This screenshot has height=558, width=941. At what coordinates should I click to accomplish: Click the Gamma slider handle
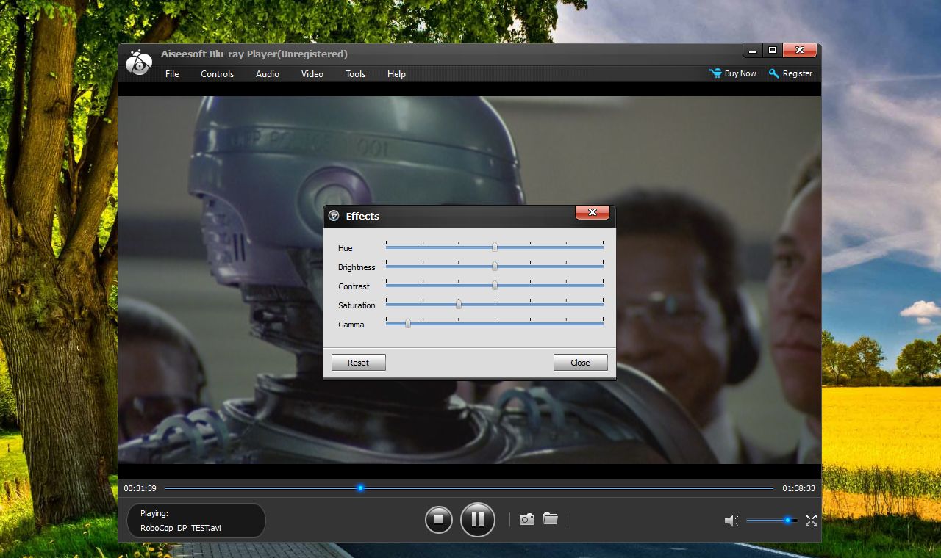[408, 323]
